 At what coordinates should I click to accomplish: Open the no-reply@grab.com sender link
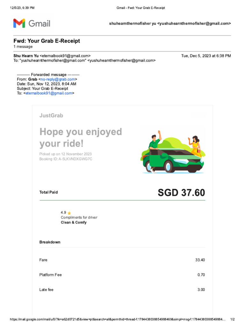[x=58, y=79]
